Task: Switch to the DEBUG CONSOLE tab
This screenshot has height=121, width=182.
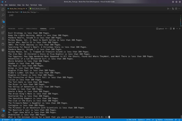Action: click(32, 29)
